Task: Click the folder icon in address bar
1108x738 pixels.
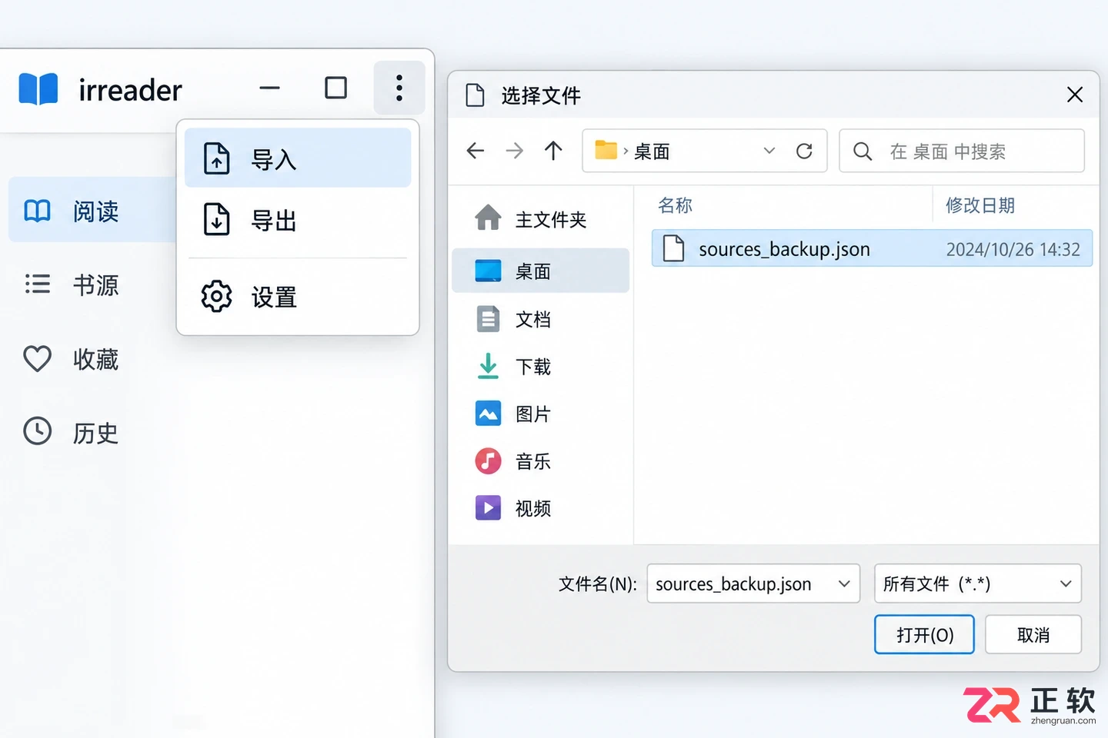Action: (x=606, y=150)
